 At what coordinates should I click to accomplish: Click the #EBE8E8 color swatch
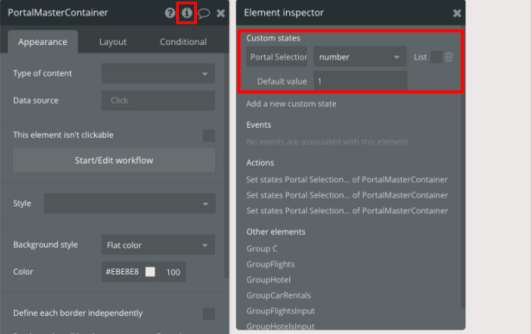(149, 272)
